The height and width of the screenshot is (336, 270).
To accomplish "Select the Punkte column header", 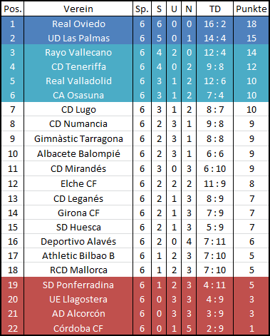I will pos(251,9).
